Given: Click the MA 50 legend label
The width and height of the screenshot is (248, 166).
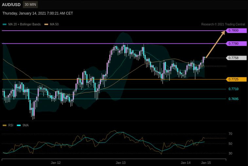Looking at the screenshot, I should (54, 24).
